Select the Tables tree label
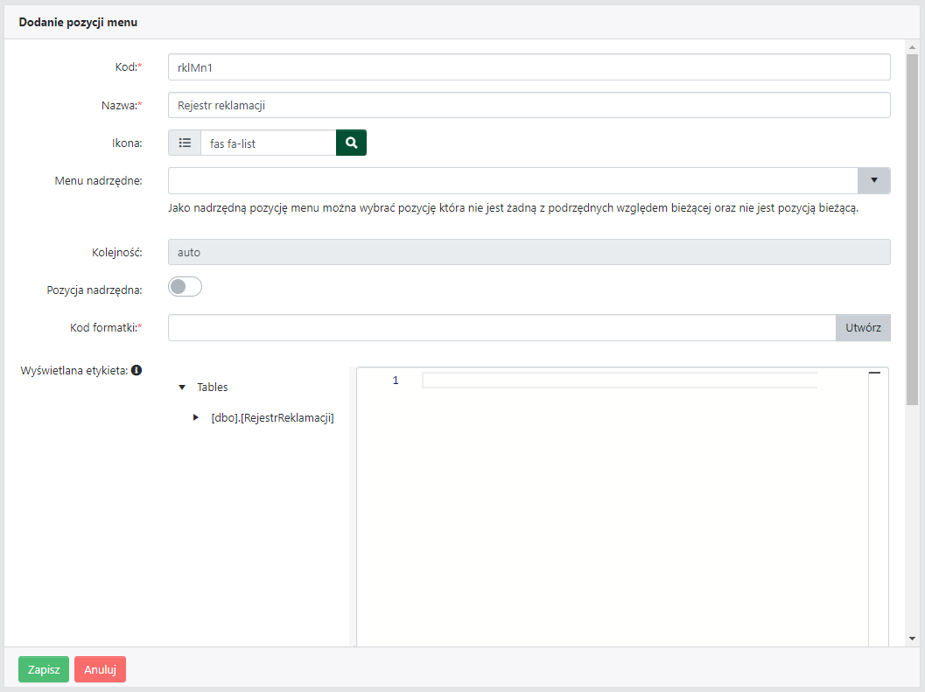925x692 pixels. tap(212, 387)
